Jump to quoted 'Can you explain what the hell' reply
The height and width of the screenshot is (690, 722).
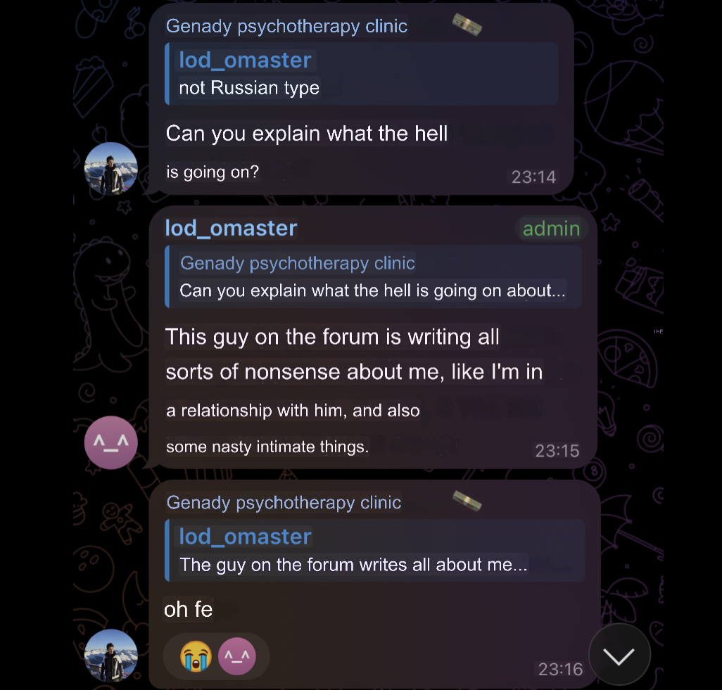[x=374, y=276]
